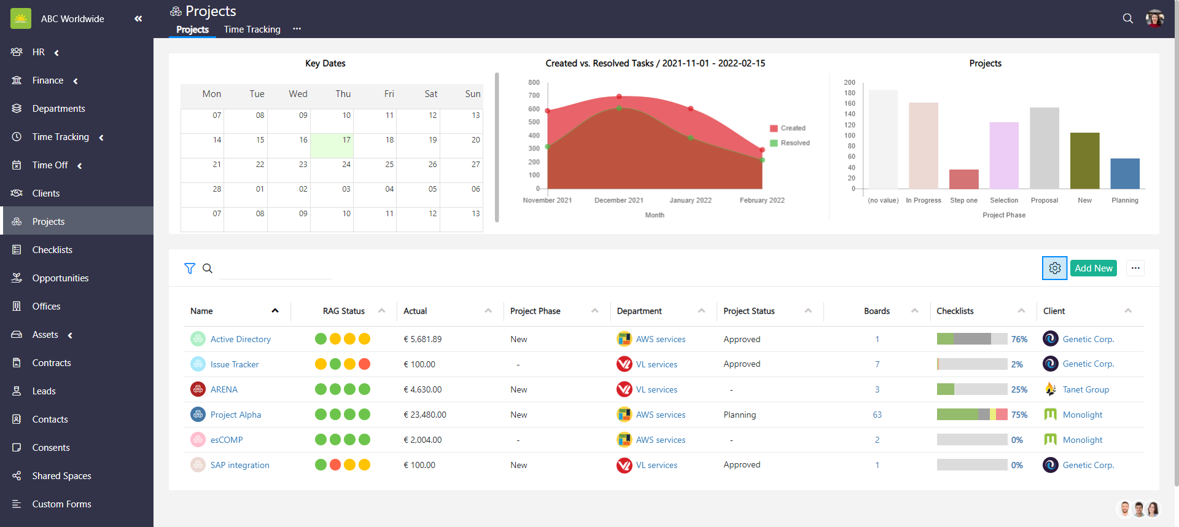This screenshot has width=1179, height=527.
Task: Open more tabs ellipsis beside Time Tracking
Action: [x=297, y=29]
